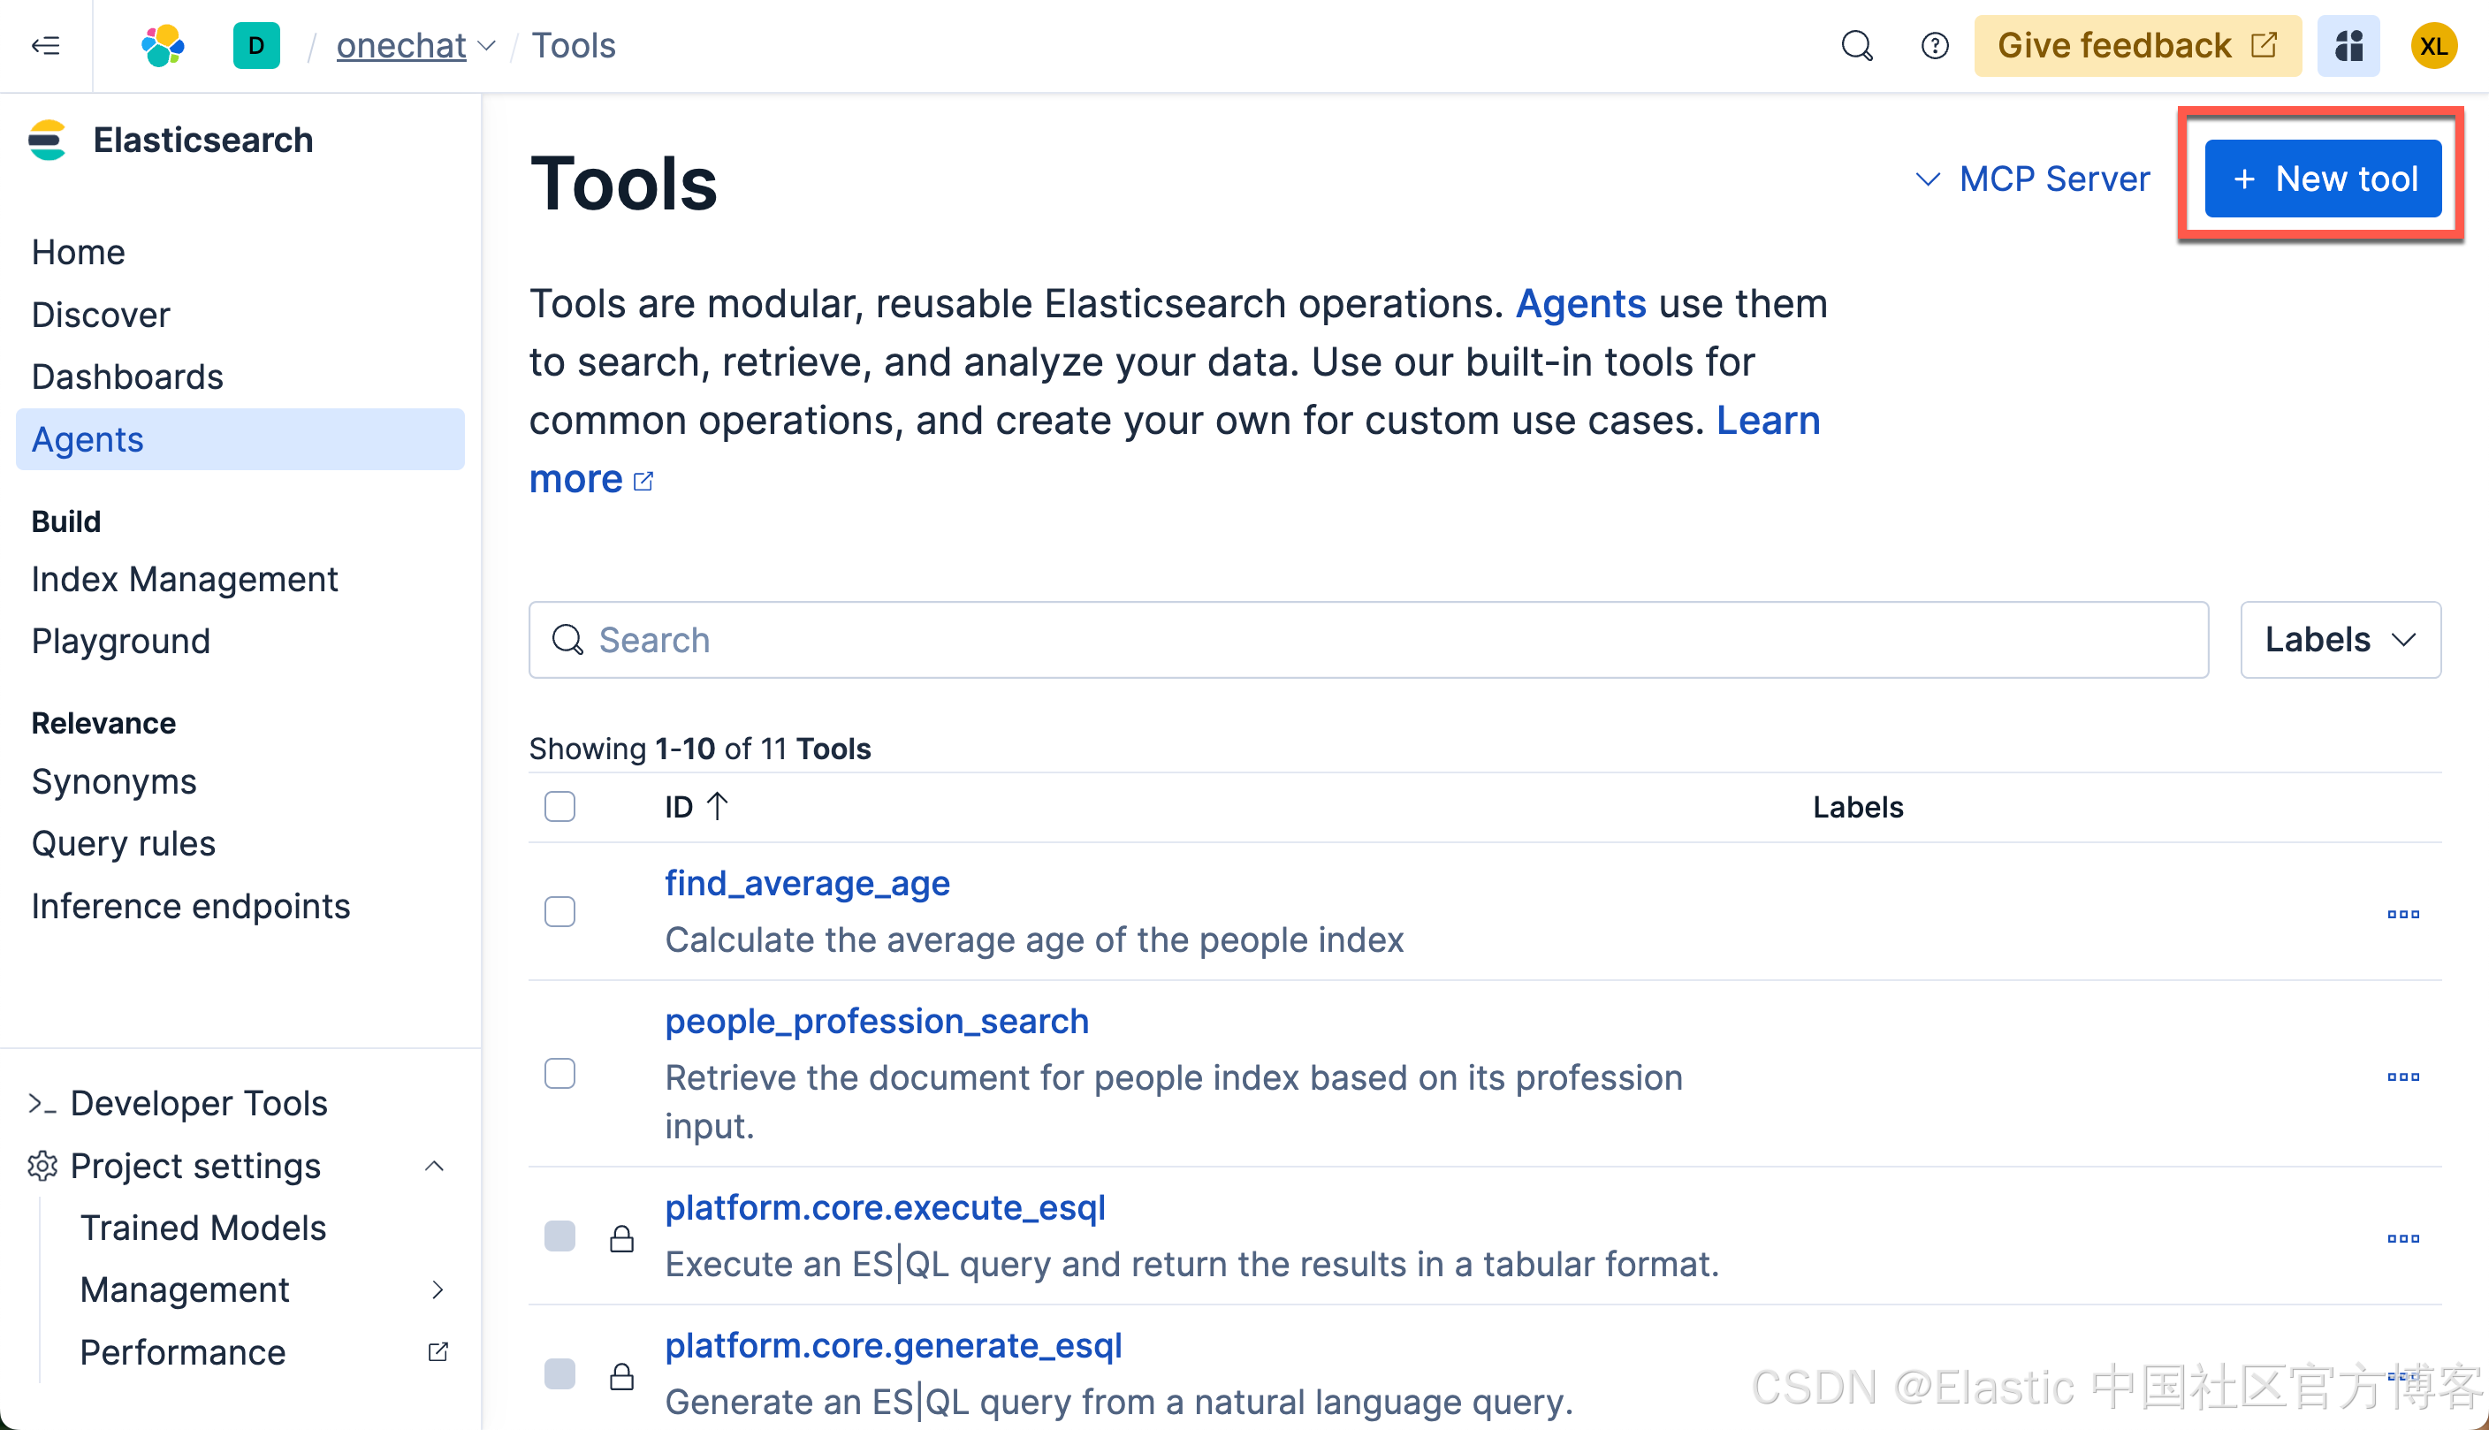The width and height of the screenshot is (2489, 1430).
Task: Click lock icon beside platform.core.execute_esql
Action: tap(621, 1238)
